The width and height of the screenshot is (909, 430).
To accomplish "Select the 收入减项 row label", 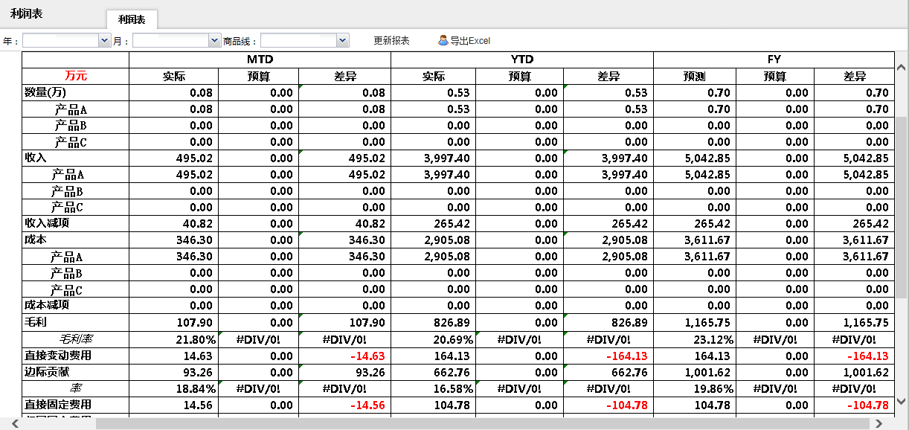I will click(x=47, y=223).
